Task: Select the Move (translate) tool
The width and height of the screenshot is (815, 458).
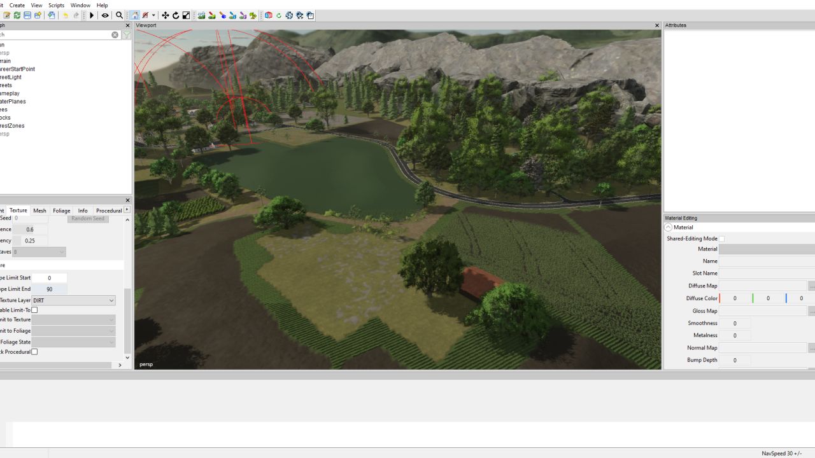Action: pyautogui.click(x=166, y=15)
